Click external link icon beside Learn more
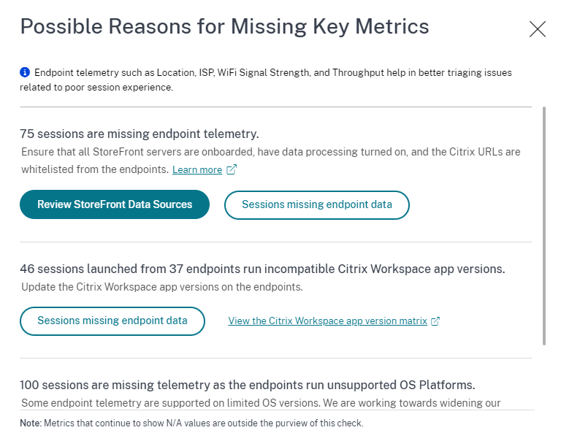 click(x=232, y=169)
